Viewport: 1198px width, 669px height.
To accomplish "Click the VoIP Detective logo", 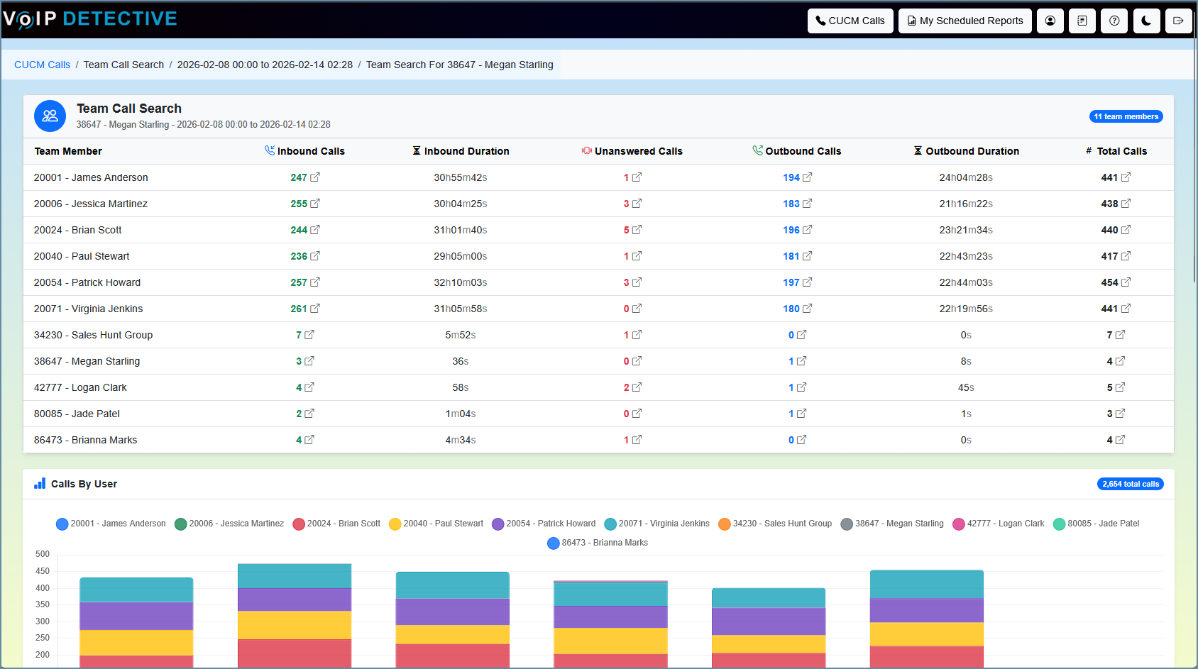I will 90,19.
